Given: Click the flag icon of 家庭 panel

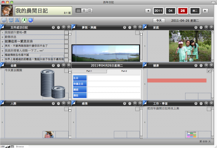Looking at the screenshot, I should click(145, 27).
